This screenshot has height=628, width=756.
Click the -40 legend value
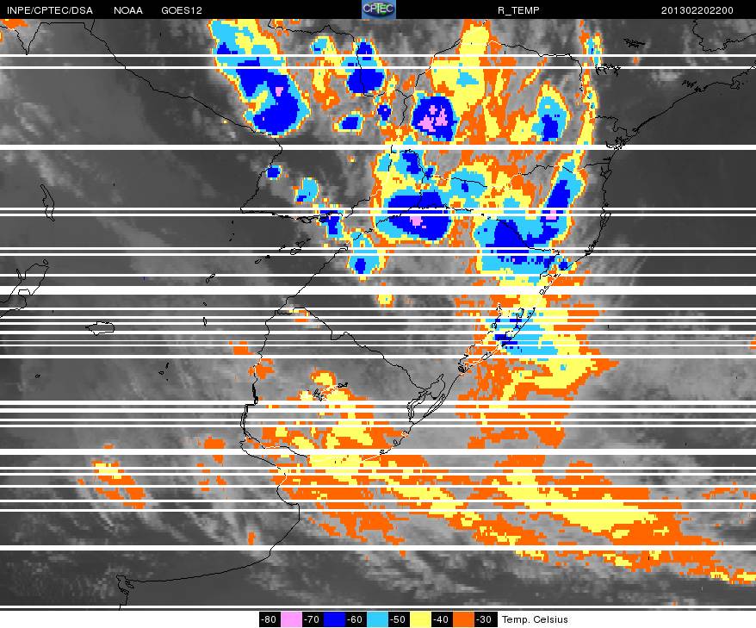point(442,619)
